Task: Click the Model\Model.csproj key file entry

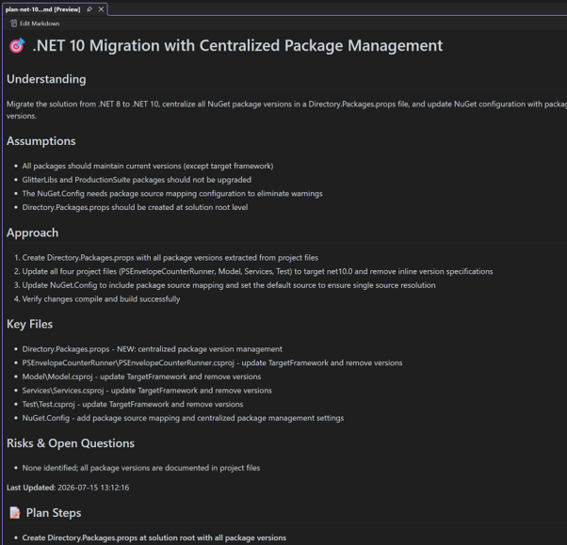Action: click(141, 377)
